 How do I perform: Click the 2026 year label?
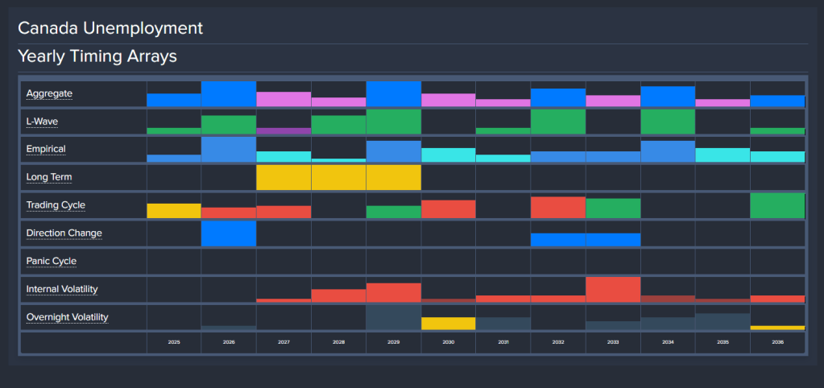click(229, 342)
